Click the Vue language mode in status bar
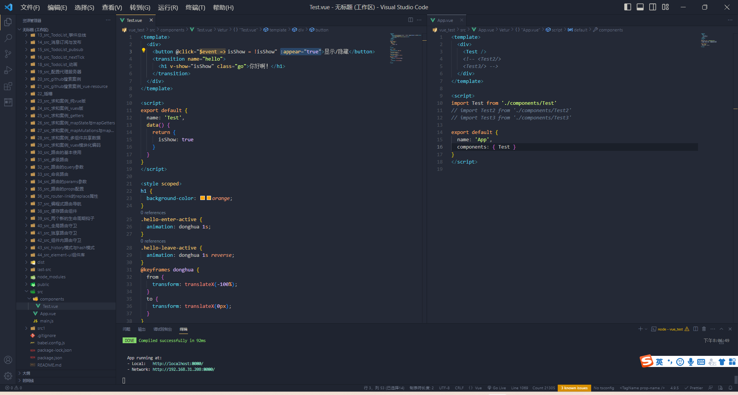The height and width of the screenshot is (395, 738). pos(478,388)
